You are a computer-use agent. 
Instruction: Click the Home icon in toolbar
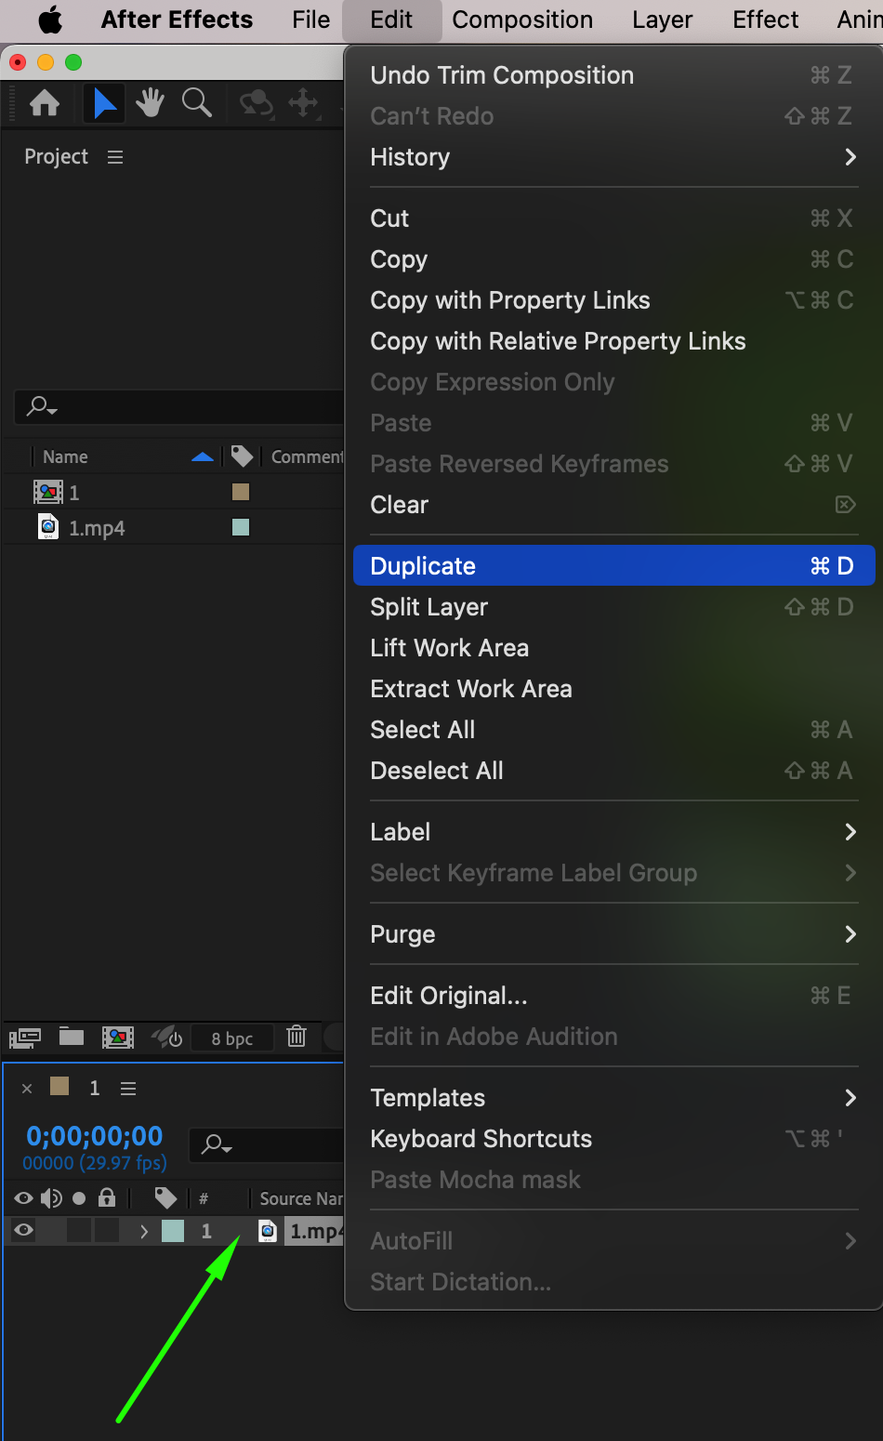tap(45, 103)
